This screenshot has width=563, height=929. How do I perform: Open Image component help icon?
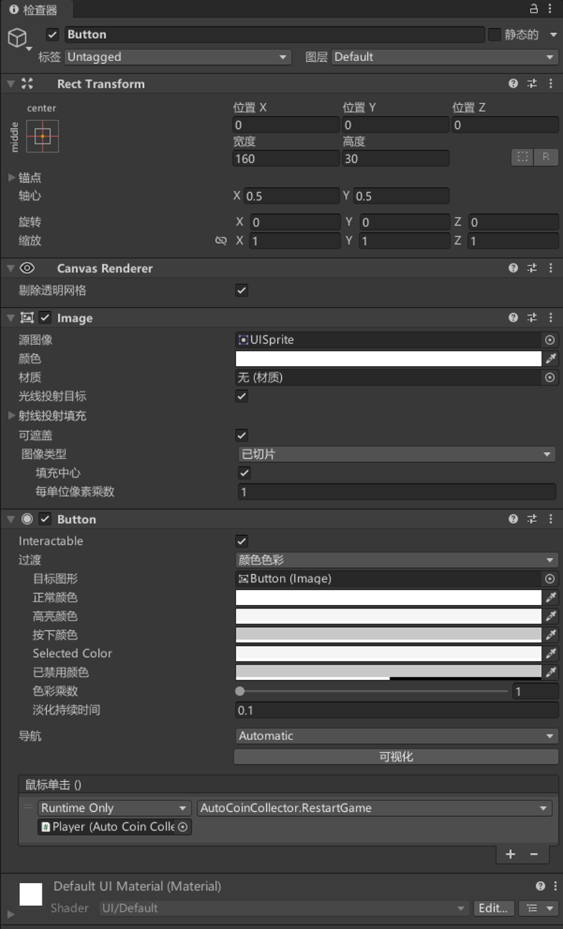click(514, 318)
